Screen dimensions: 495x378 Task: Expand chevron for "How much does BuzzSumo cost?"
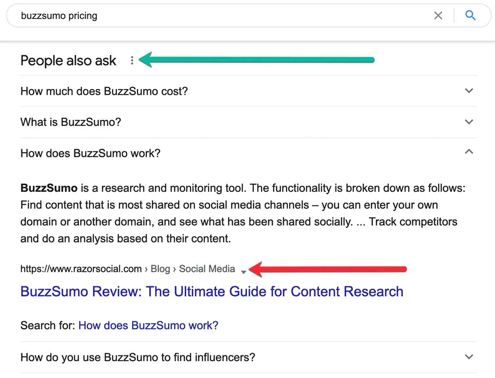point(469,91)
